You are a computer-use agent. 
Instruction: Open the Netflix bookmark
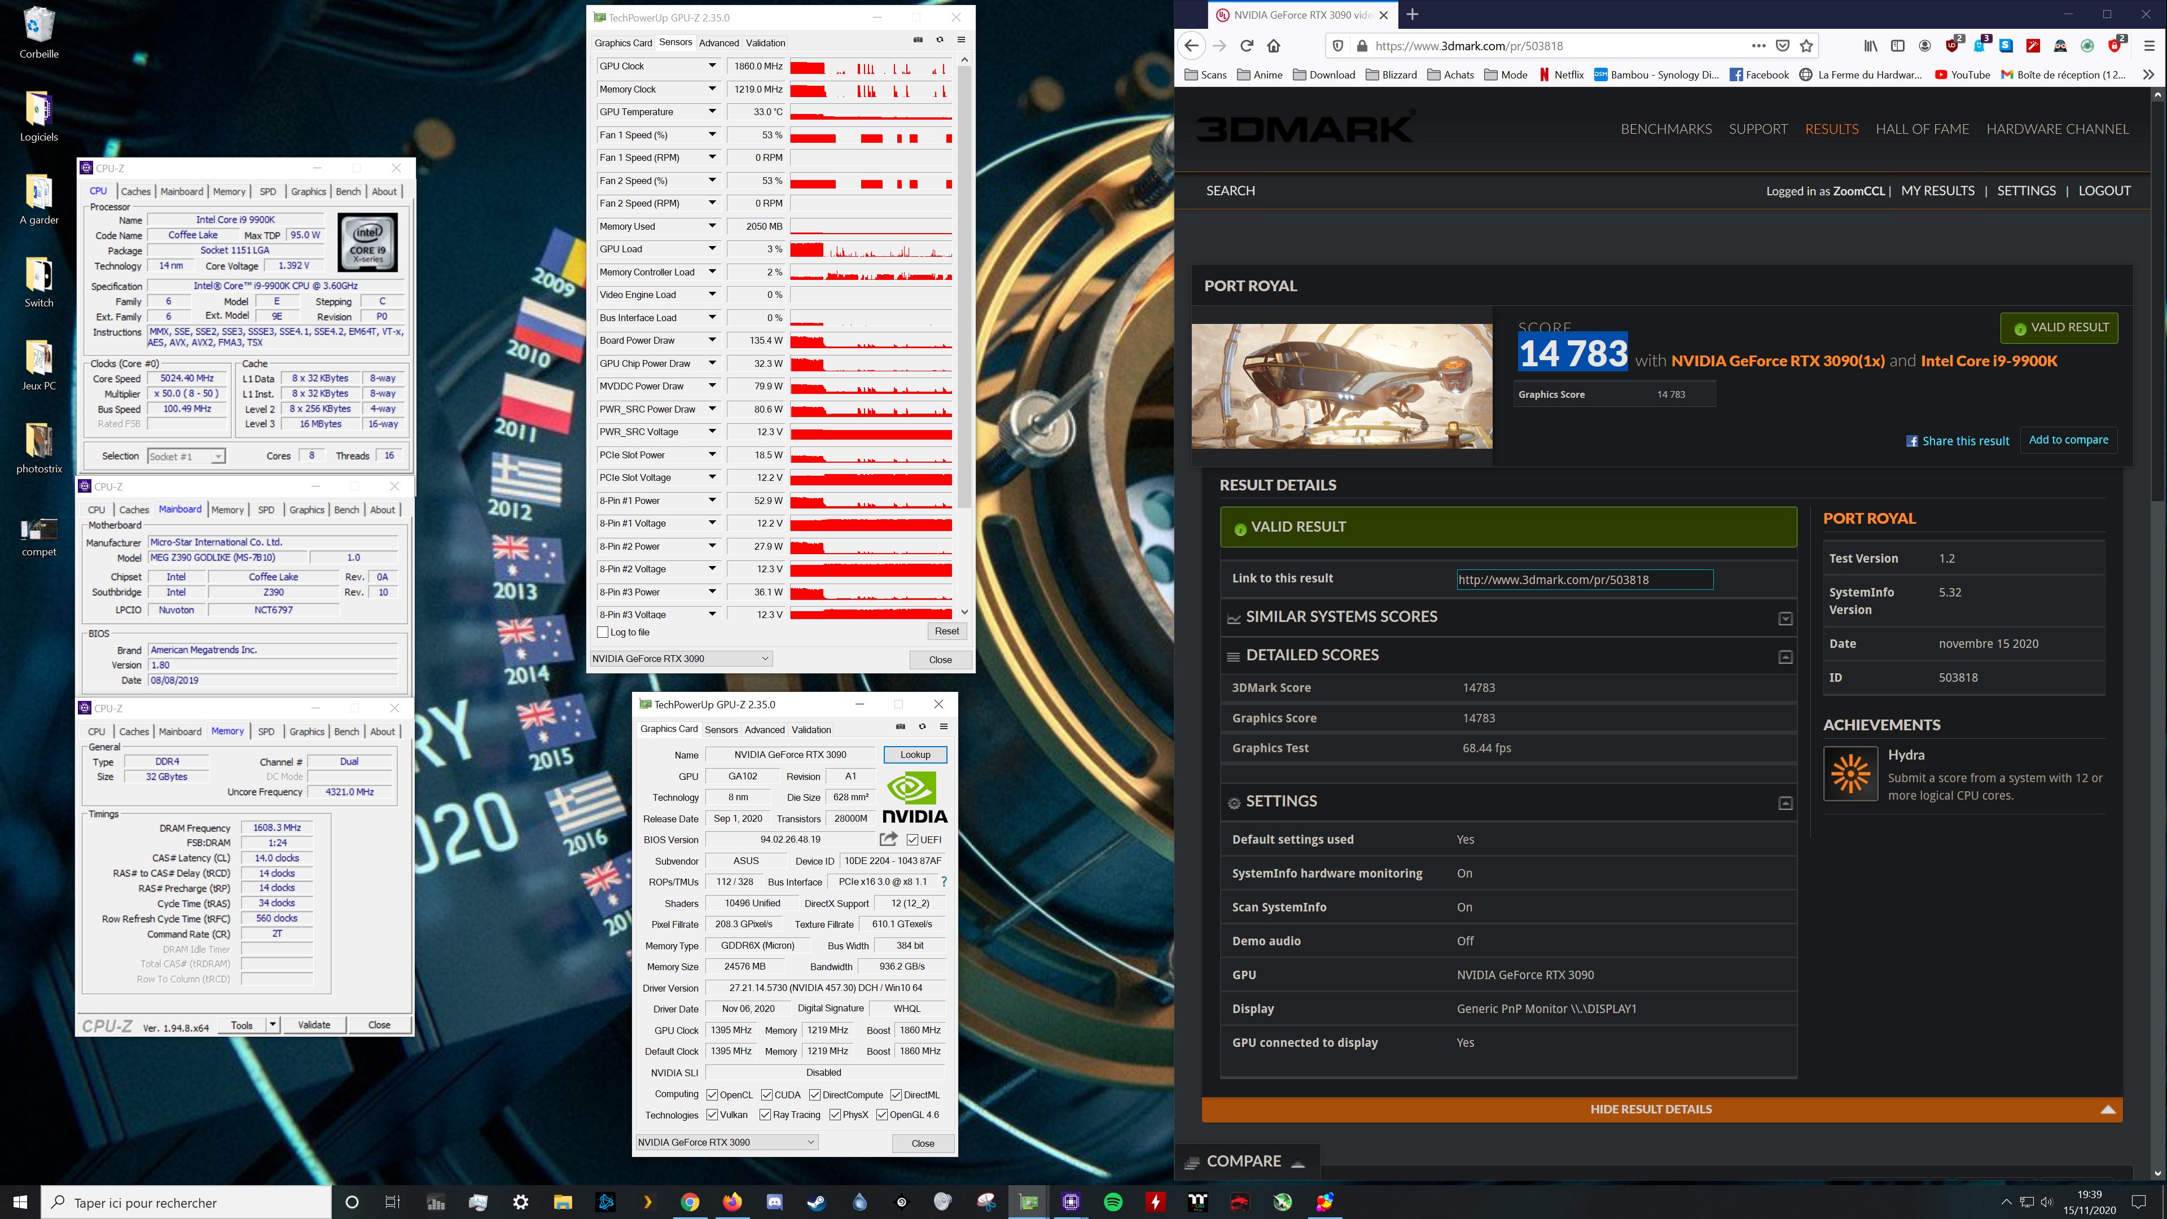pos(1561,74)
